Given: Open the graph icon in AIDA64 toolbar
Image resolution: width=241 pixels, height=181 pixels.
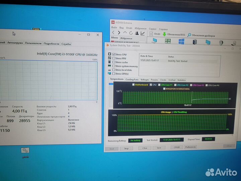Looking at the screenshot, I should pos(143,33).
